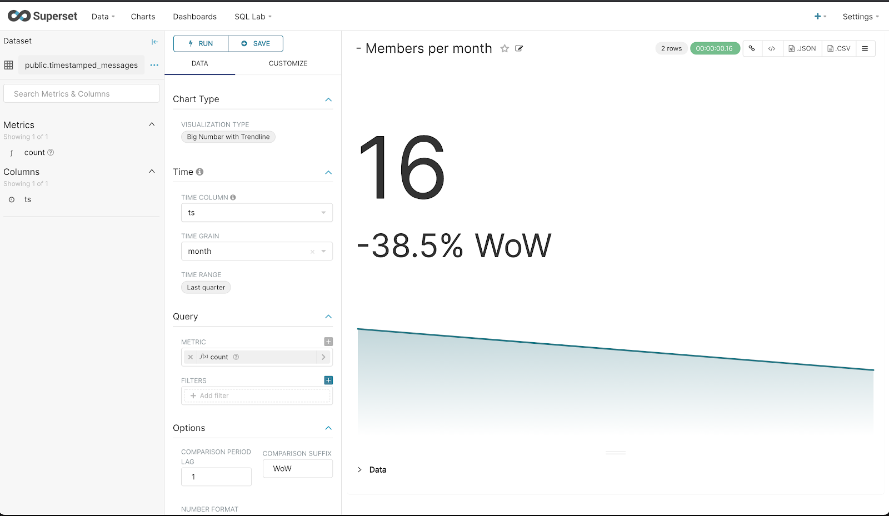Viewport: 889px width, 516px height.
Task: Open the chart options hamburger menu
Action: coord(865,48)
